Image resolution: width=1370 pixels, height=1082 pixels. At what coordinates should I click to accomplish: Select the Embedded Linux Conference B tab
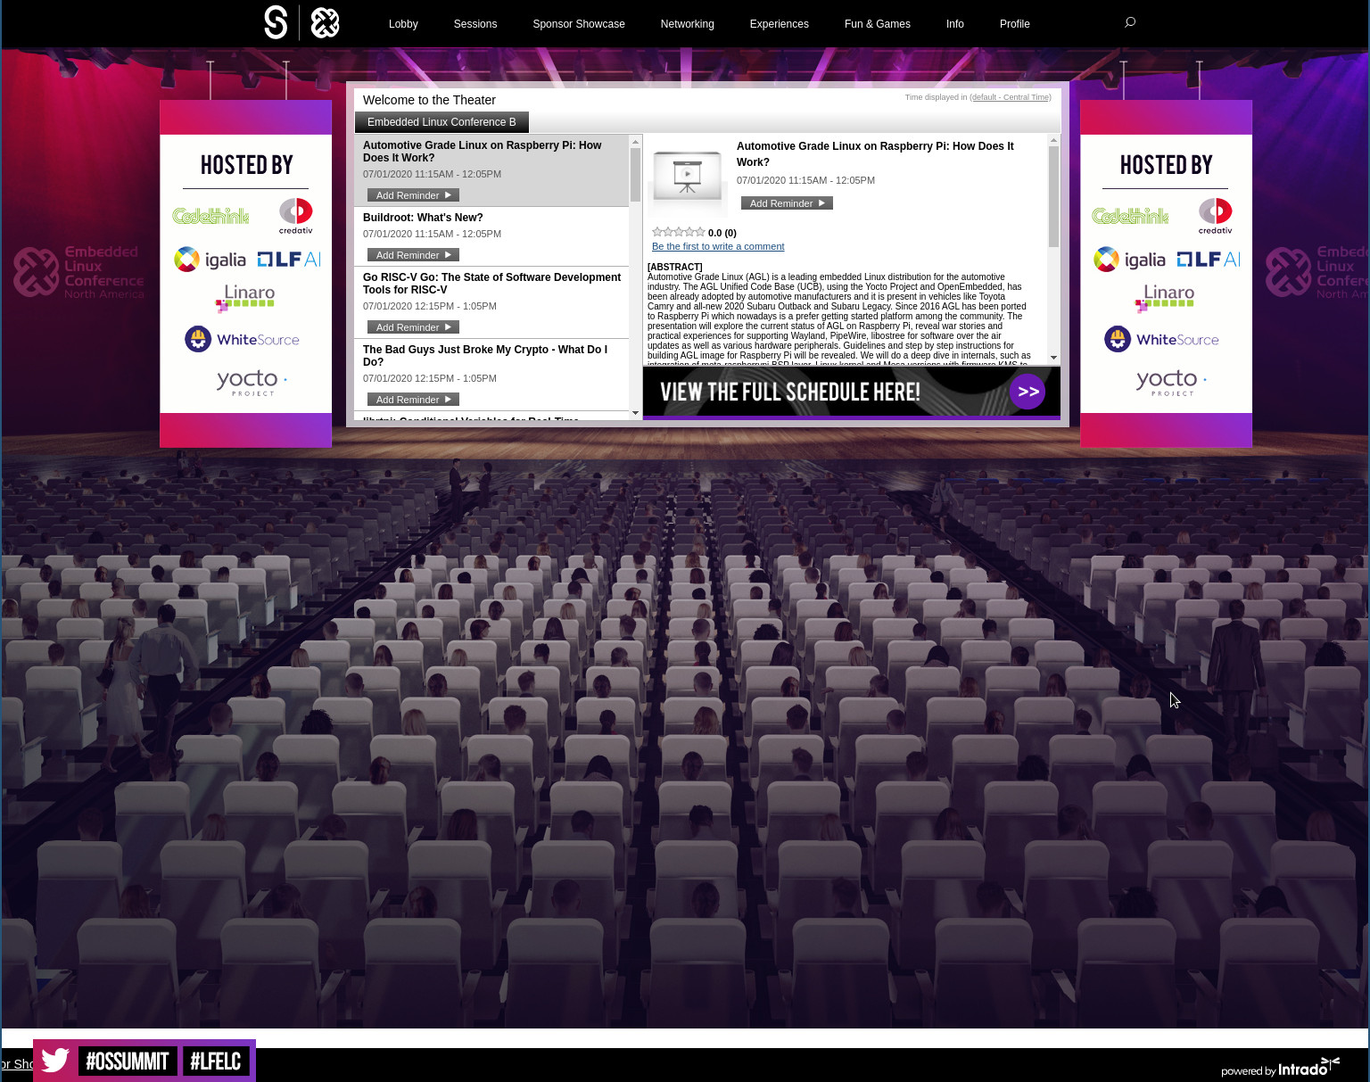tap(442, 122)
